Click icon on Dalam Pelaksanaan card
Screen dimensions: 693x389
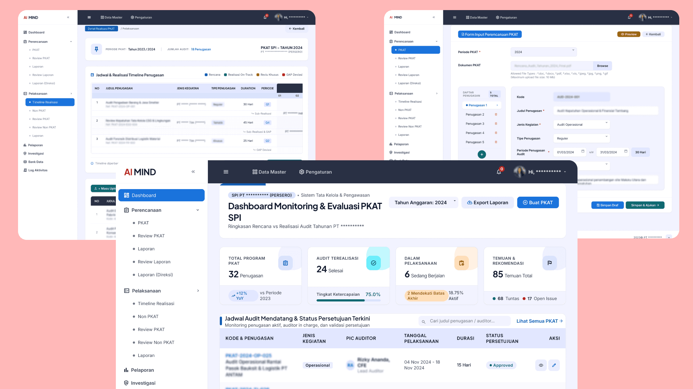click(x=462, y=263)
